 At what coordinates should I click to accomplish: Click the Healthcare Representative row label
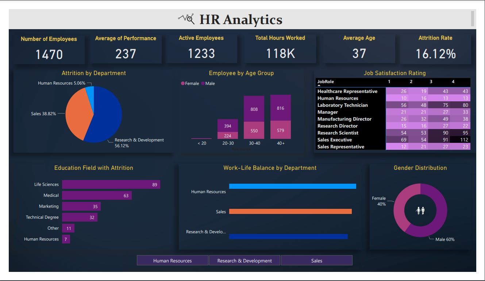pyautogui.click(x=347, y=91)
